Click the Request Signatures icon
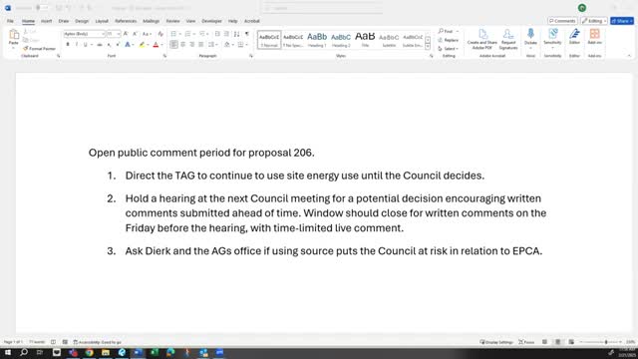This screenshot has height=359, width=638. [x=508, y=39]
